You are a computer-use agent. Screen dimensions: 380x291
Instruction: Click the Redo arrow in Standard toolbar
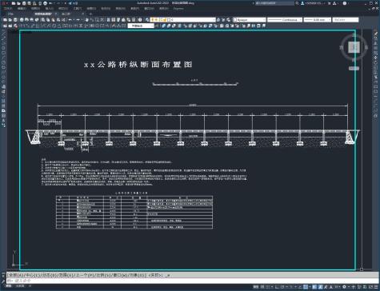[78, 20]
